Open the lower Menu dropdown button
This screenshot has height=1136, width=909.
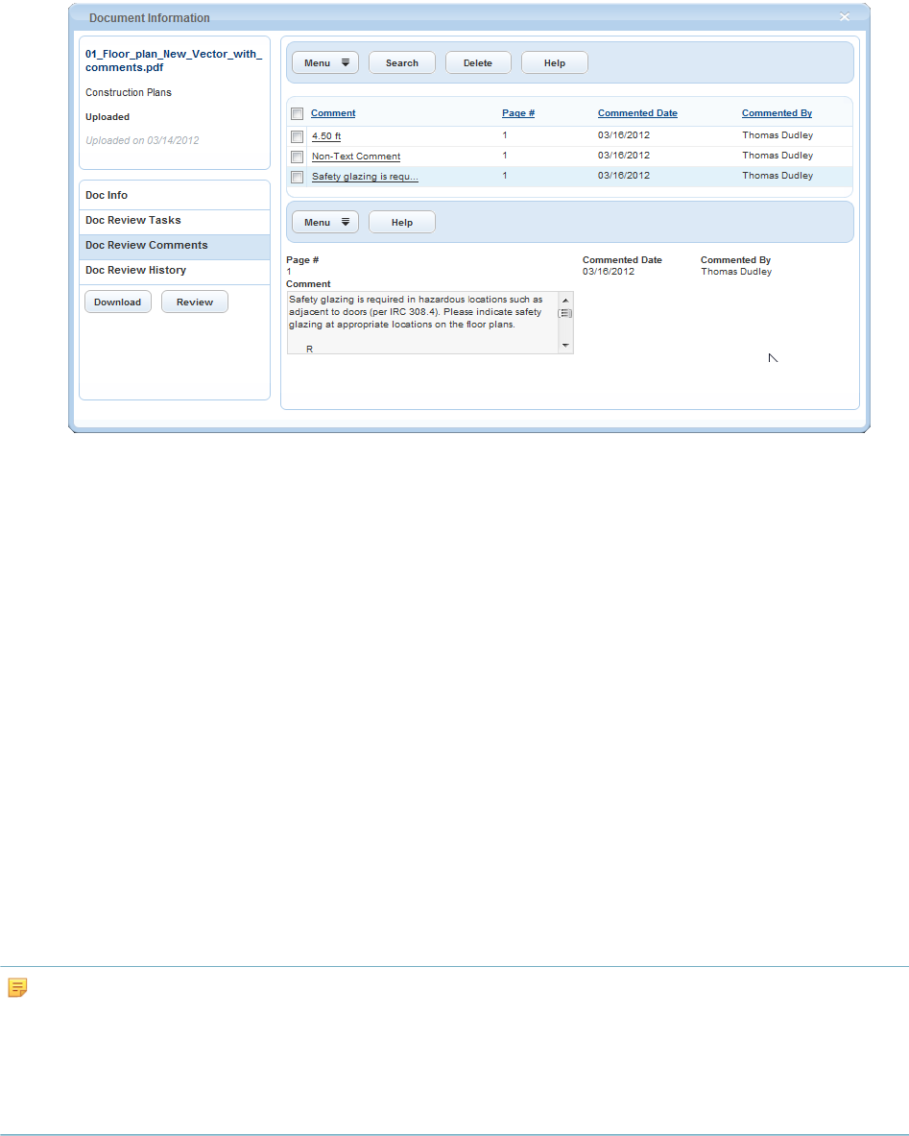coord(325,223)
